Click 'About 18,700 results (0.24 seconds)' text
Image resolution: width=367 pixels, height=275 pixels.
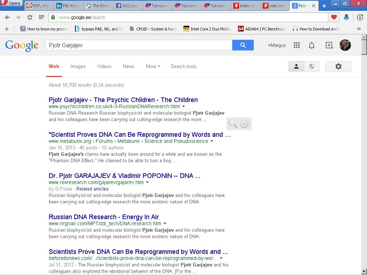(86, 85)
